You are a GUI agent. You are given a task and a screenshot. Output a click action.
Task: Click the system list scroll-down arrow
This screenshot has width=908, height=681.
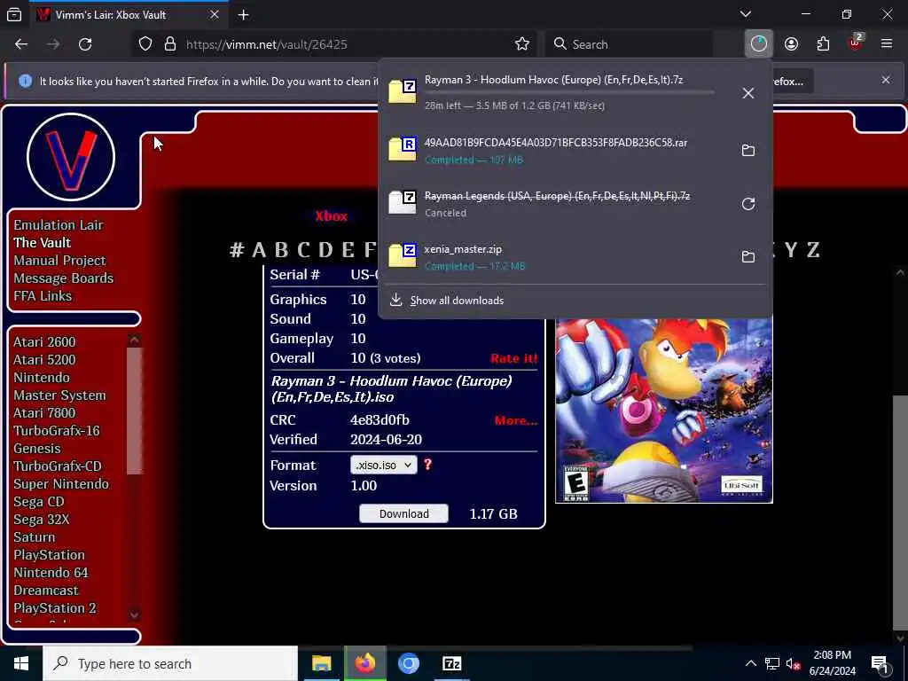(x=135, y=614)
